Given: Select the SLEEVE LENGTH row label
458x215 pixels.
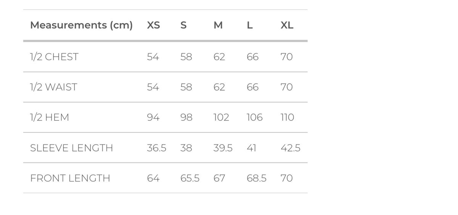Looking at the screenshot, I should point(71,148).
